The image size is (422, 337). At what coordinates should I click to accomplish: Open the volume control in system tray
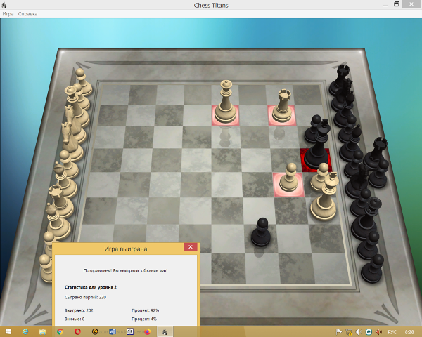click(x=358, y=331)
